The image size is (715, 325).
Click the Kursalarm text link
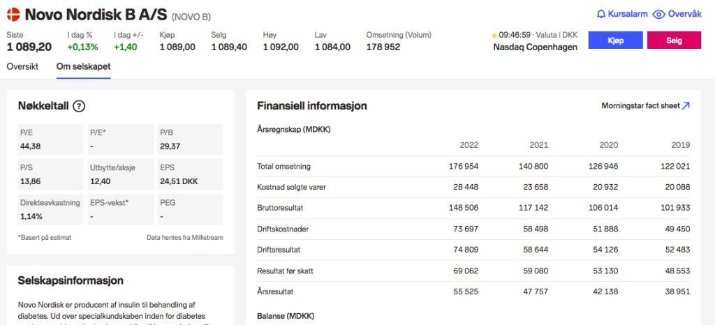pos(628,14)
